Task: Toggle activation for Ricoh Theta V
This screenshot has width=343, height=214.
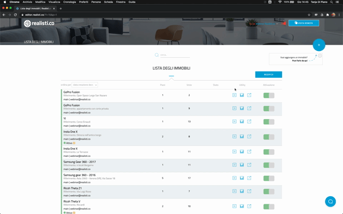Action: tap(269, 207)
